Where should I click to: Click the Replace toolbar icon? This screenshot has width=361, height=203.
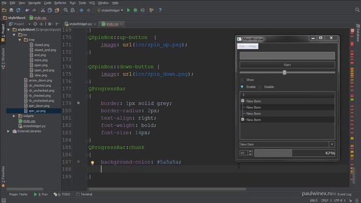click(73, 10)
